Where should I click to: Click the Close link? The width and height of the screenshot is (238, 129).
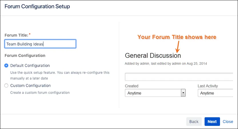pyautogui.click(x=228, y=122)
